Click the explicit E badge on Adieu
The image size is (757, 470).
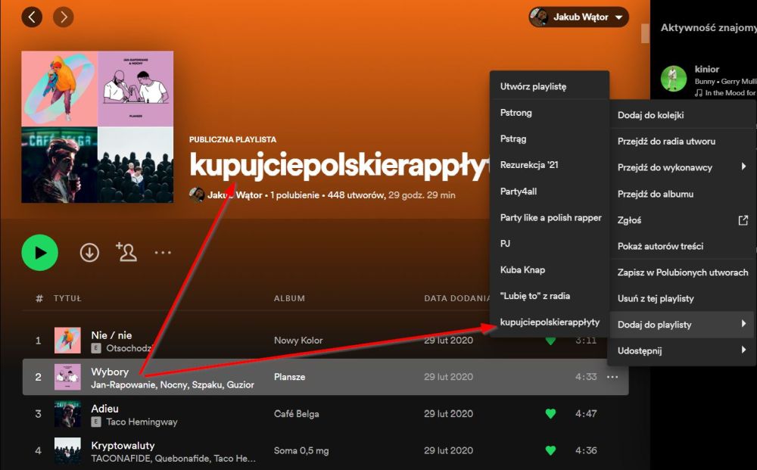pos(96,422)
